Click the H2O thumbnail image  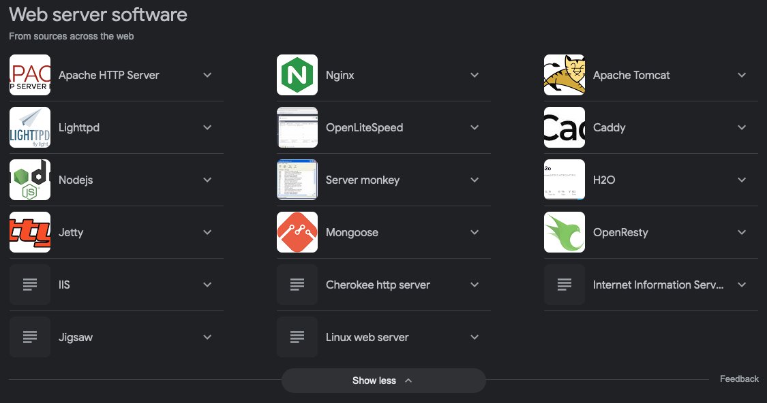(x=564, y=180)
